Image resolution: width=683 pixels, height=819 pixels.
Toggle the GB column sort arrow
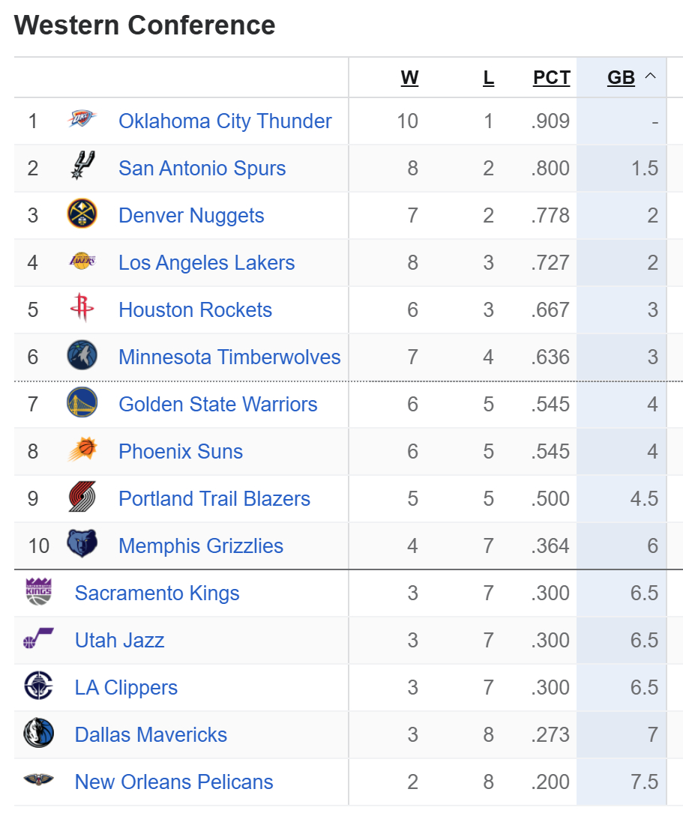(x=650, y=76)
